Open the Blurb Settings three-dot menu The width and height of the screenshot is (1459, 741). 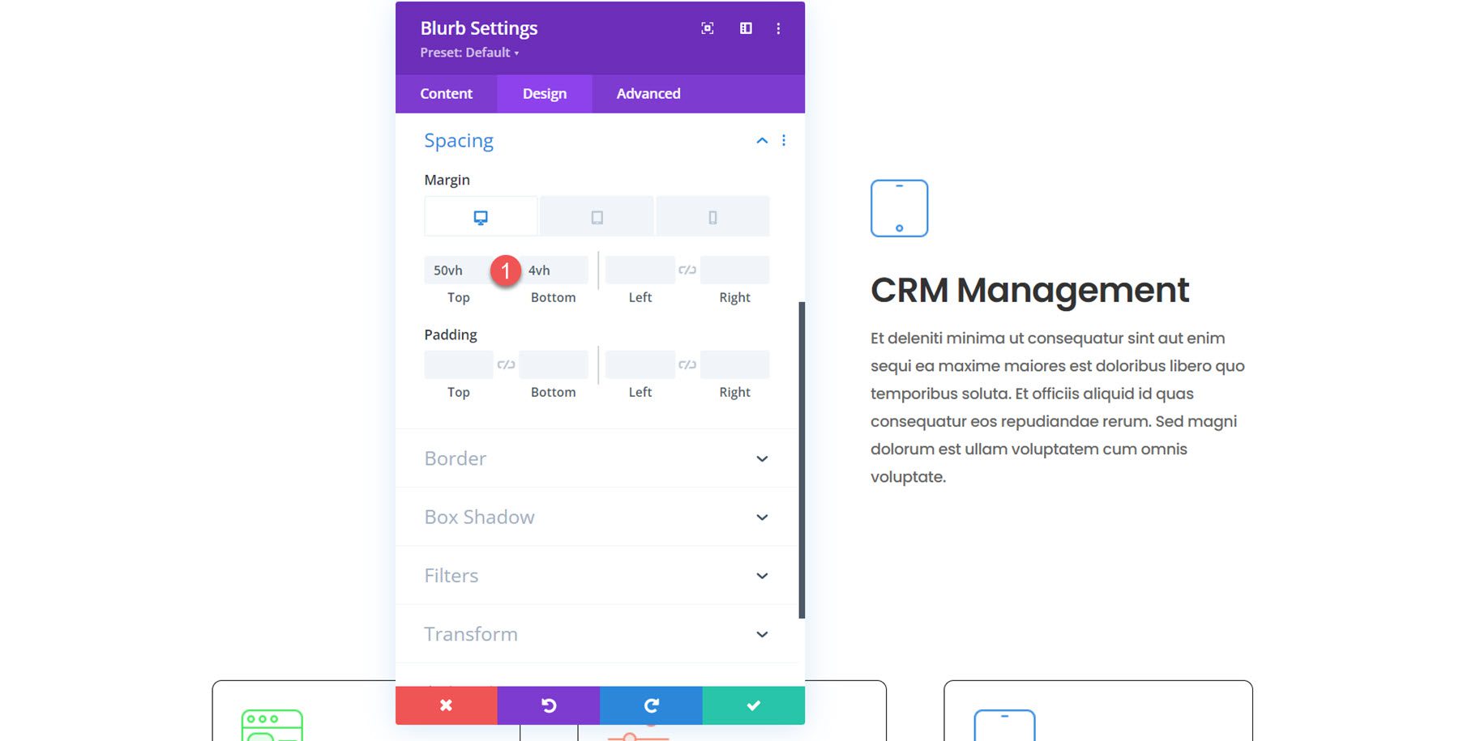coord(778,28)
